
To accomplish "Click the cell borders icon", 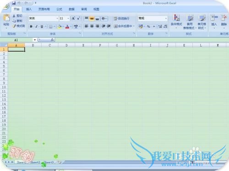I will pos(50,27).
